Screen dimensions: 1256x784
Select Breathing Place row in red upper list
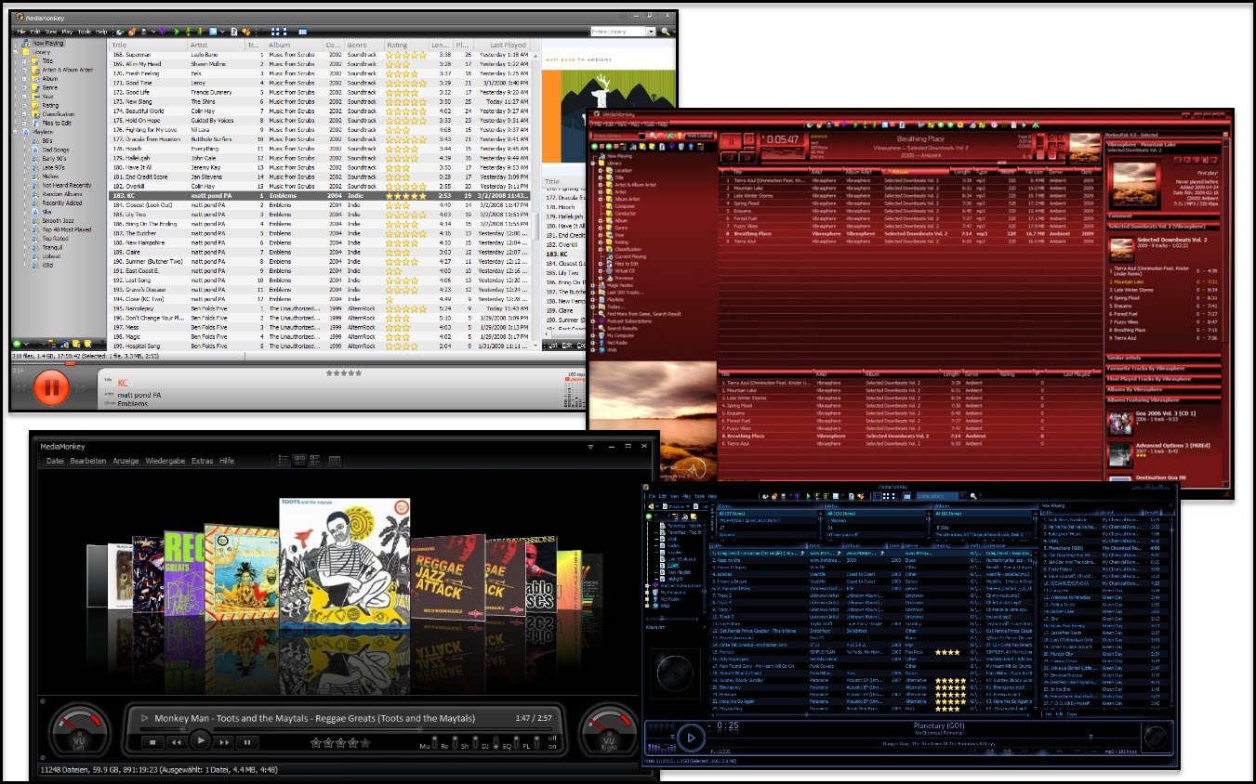[x=908, y=233]
